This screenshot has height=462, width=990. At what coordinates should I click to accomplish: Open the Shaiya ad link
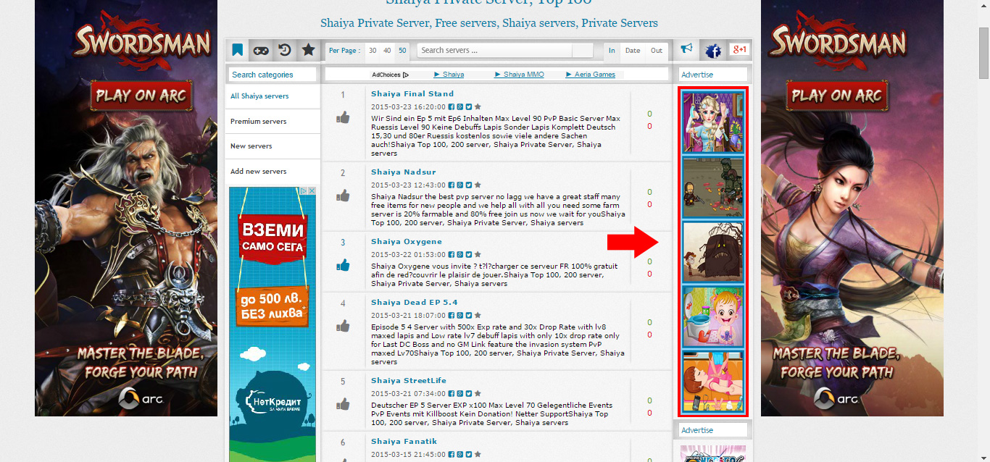(449, 75)
